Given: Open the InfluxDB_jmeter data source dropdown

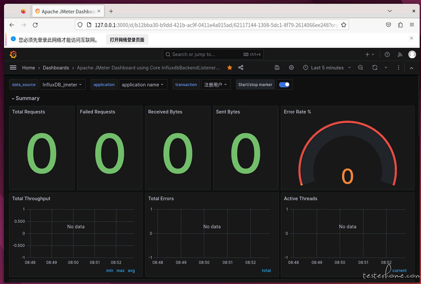Looking at the screenshot, I should pyautogui.click(x=63, y=85).
